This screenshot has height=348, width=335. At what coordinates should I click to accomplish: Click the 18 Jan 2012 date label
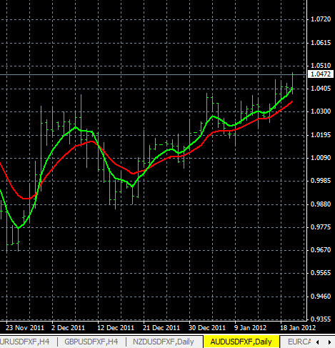pos(298,328)
